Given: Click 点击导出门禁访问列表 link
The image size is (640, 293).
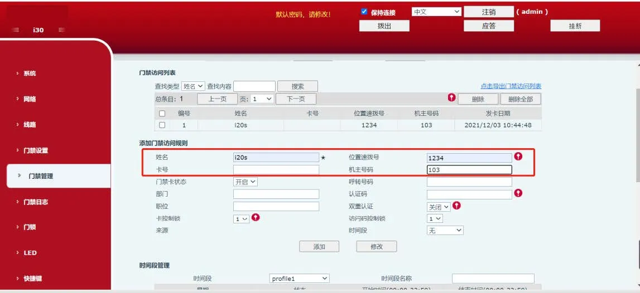Looking at the screenshot, I should click(511, 86).
